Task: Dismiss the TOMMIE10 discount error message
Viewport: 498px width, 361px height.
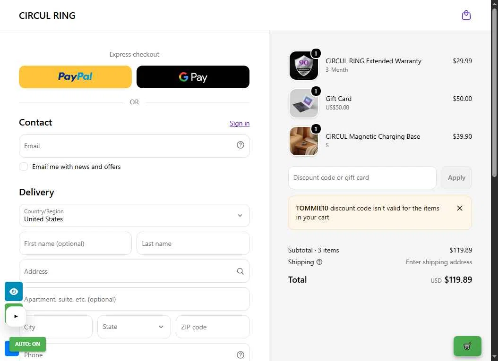Action: coord(460,208)
